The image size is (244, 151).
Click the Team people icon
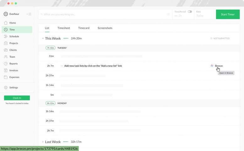(6, 57)
